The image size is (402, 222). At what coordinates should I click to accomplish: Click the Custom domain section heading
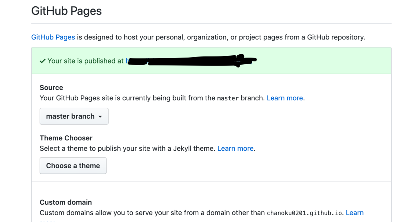click(x=66, y=202)
